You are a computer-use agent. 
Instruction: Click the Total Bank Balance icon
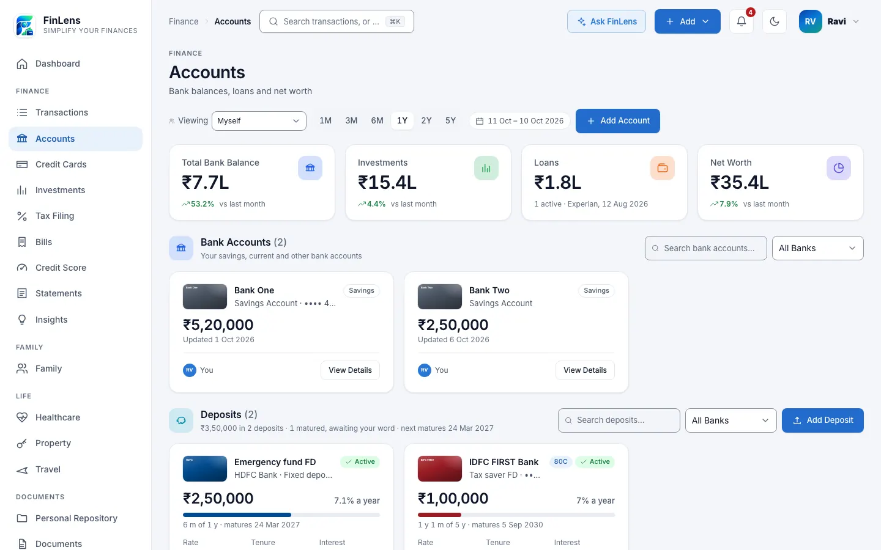310,168
